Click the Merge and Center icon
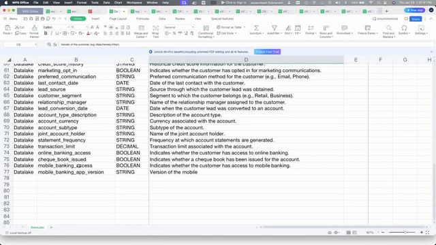Screen dimensions: 436x245 141,28
